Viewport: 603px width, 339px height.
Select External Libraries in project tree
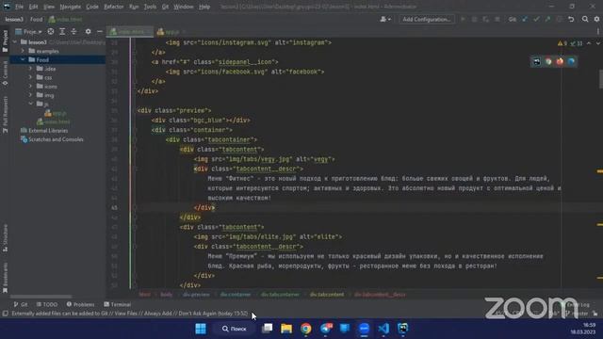click(x=44, y=131)
